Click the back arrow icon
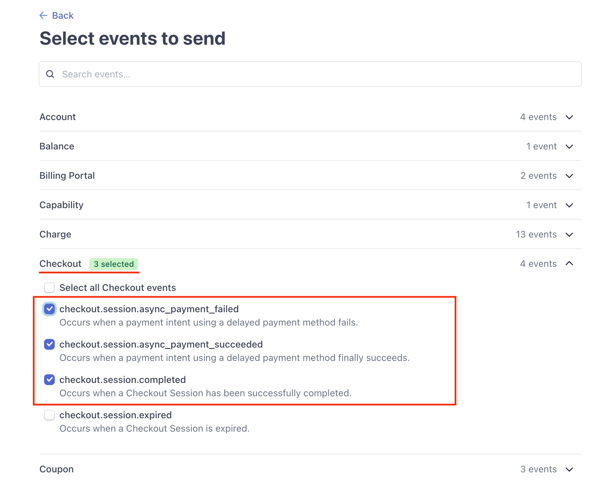 [43, 15]
